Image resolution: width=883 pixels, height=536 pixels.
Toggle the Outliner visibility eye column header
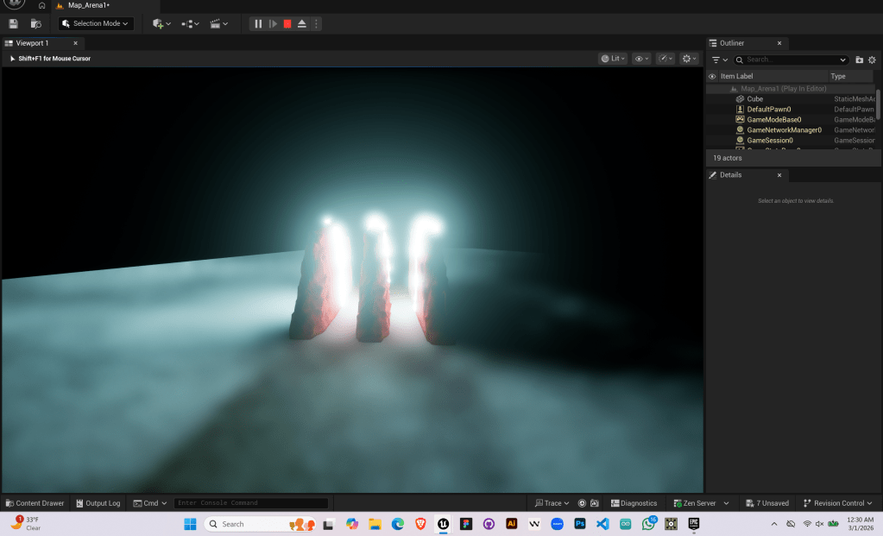tap(712, 76)
